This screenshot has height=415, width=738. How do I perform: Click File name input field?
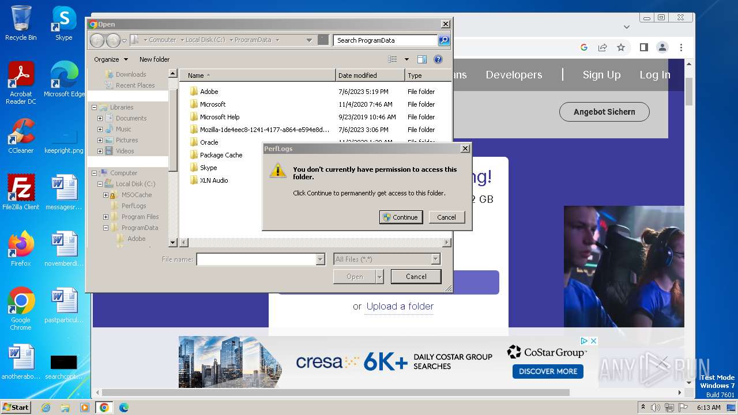click(x=257, y=260)
